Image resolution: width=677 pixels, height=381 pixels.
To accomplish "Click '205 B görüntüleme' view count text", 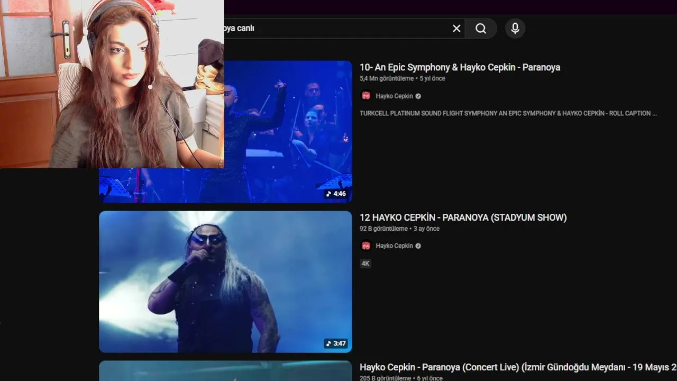I will click(385, 378).
